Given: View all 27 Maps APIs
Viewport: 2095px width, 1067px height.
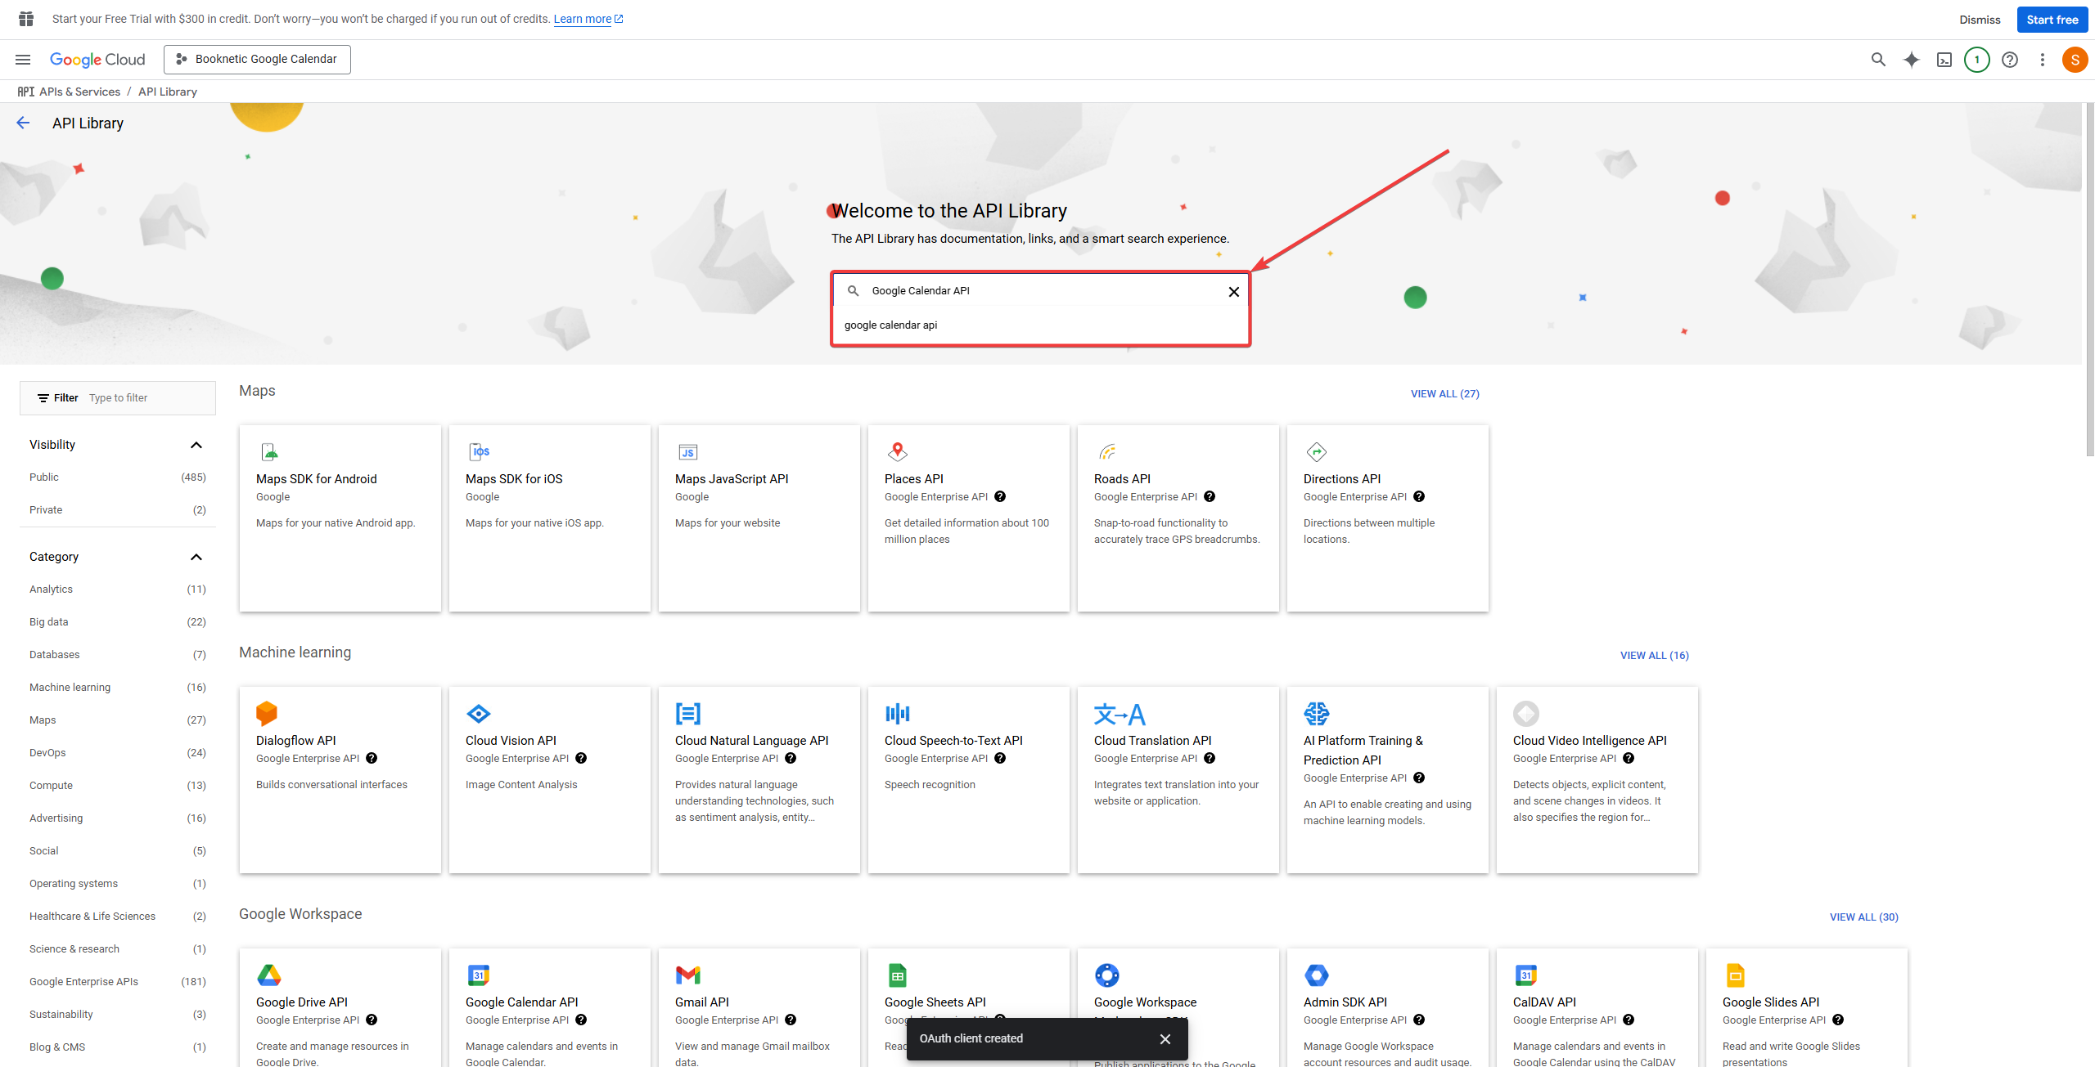Looking at the screenshot, I should coord(1445,394).
